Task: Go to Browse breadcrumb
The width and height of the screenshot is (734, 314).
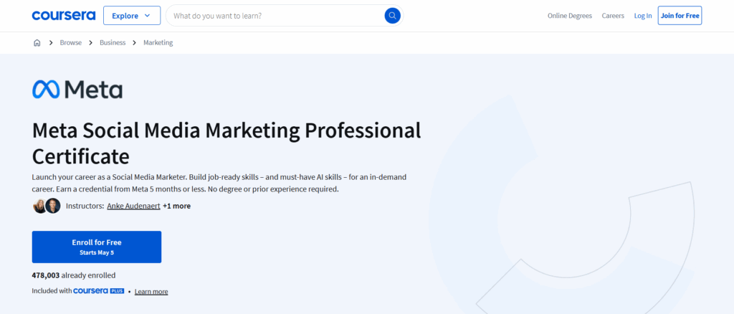Action: coord(71,42)
